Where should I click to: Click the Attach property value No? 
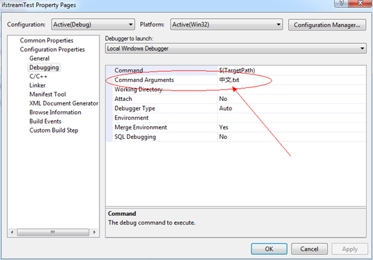[223, 99]
